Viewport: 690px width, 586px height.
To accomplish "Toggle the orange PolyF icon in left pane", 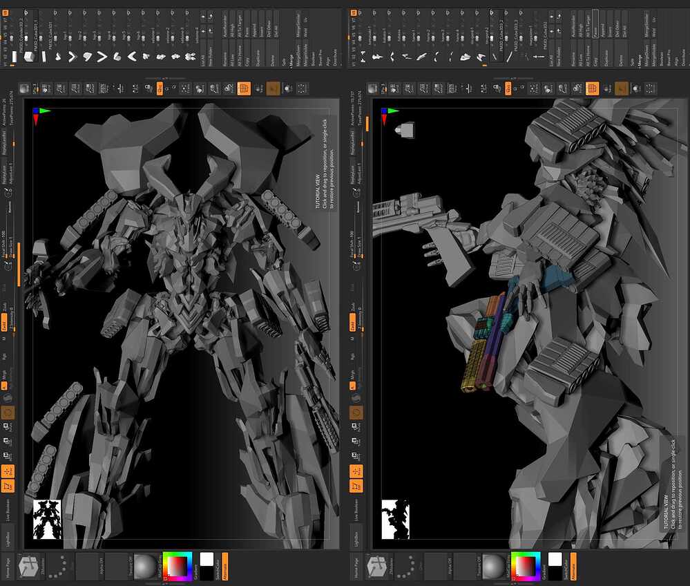I will (x=244, y=88).
